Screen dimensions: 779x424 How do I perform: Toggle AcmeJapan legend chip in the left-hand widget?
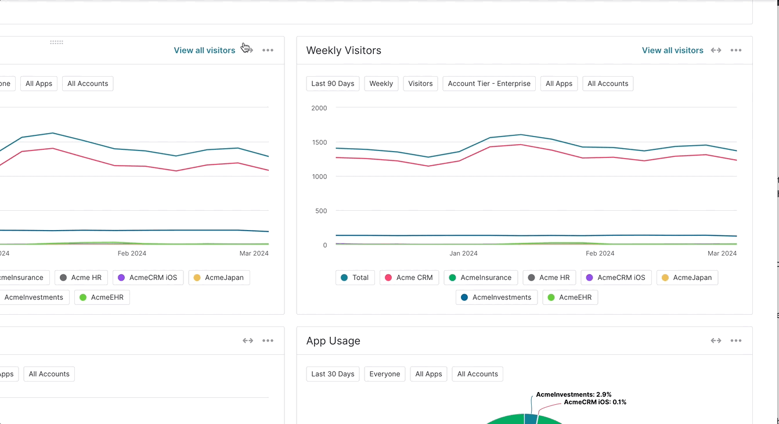point(219,278)
